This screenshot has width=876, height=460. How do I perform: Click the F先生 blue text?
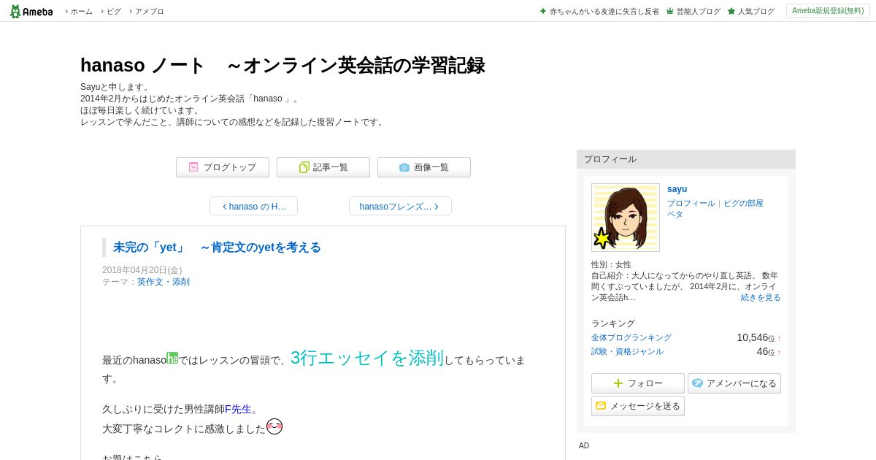(238, 409)
